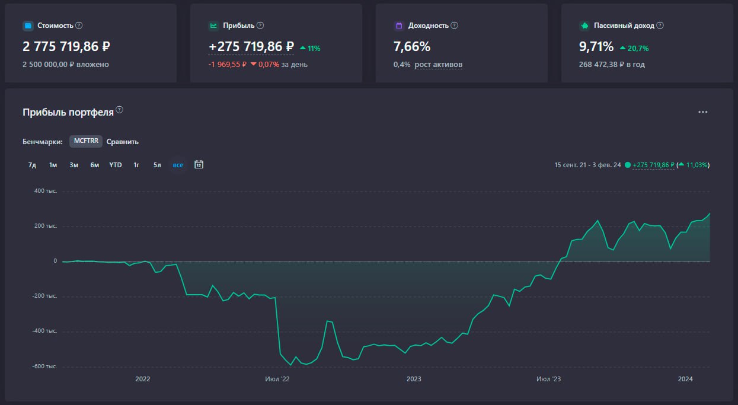This screenshot has width=738, height=405.
Task: Click the chart line endpoint near 2024
Action: [x=710, y=213]
